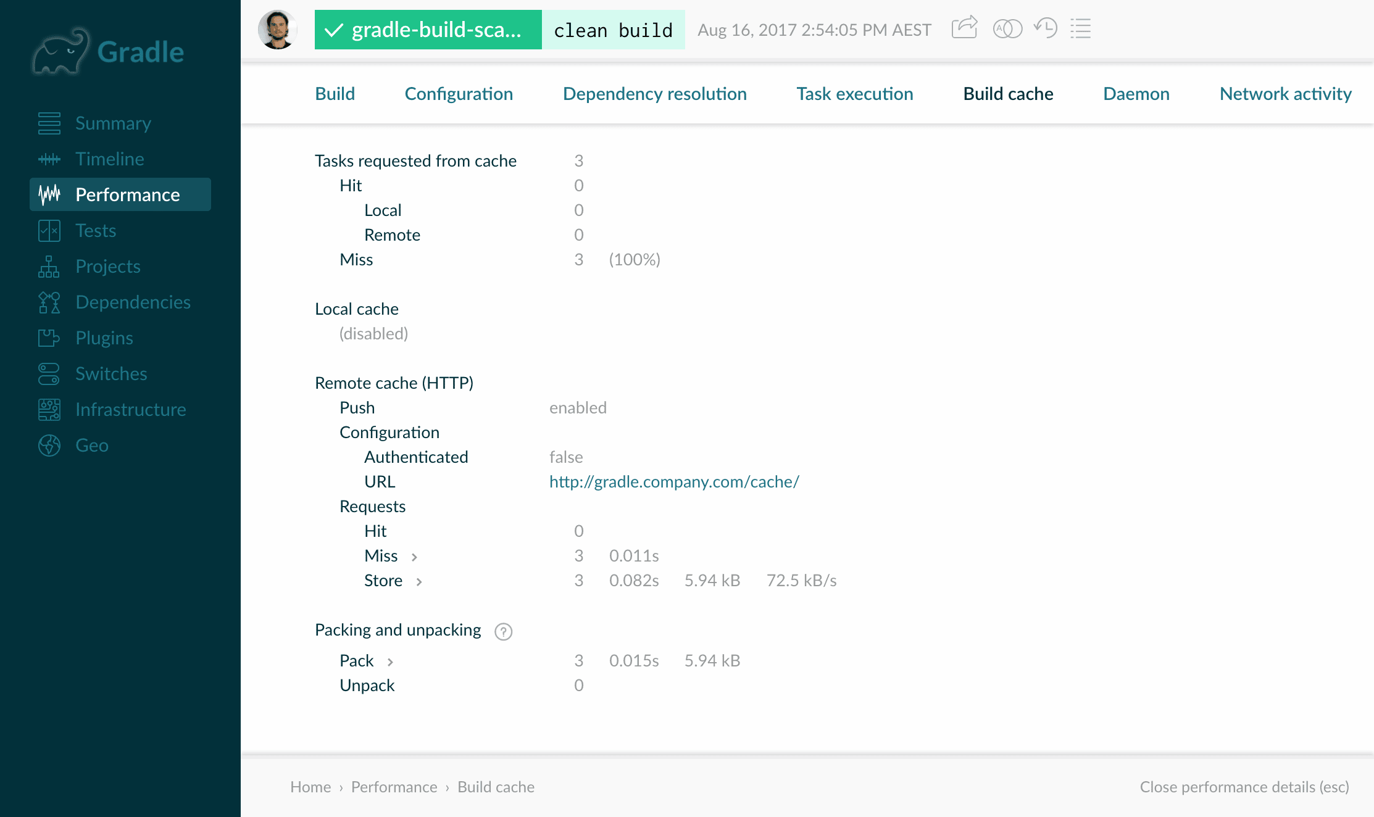Click the Push enabled value
This screenshot has width=1374, height=817.
[x=578, y=408]
